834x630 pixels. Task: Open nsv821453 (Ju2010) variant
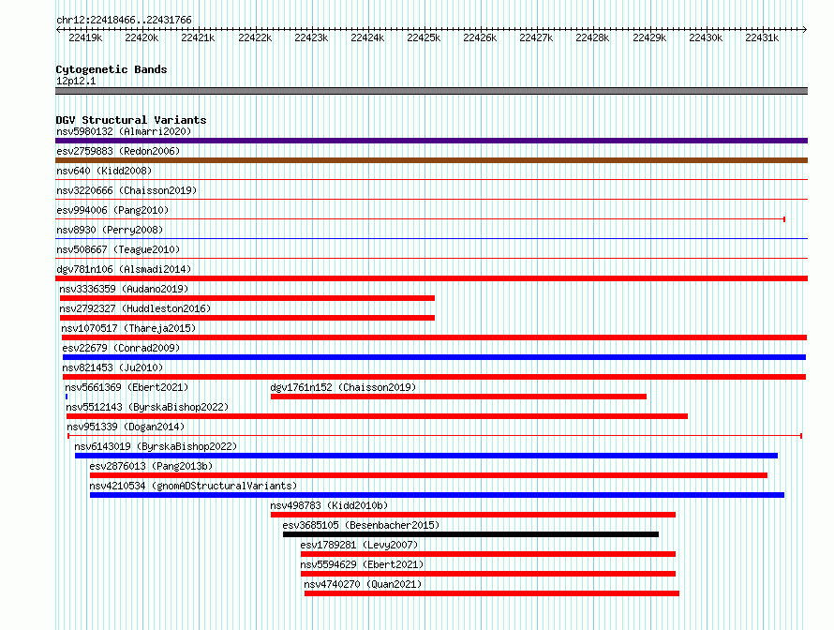(112, 367)
